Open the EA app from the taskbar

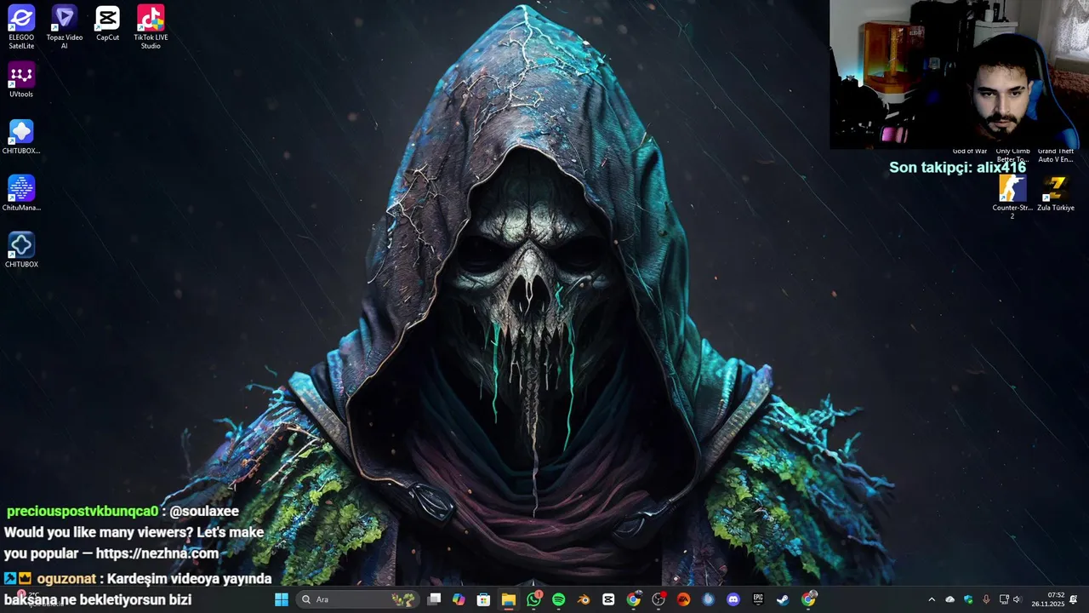pos(683,599)
